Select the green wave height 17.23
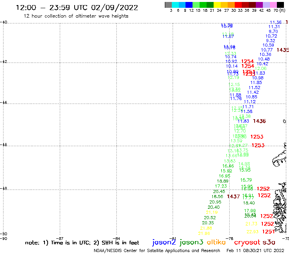 click(x=221, y=186)
